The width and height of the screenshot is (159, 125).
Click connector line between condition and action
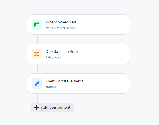37,69
